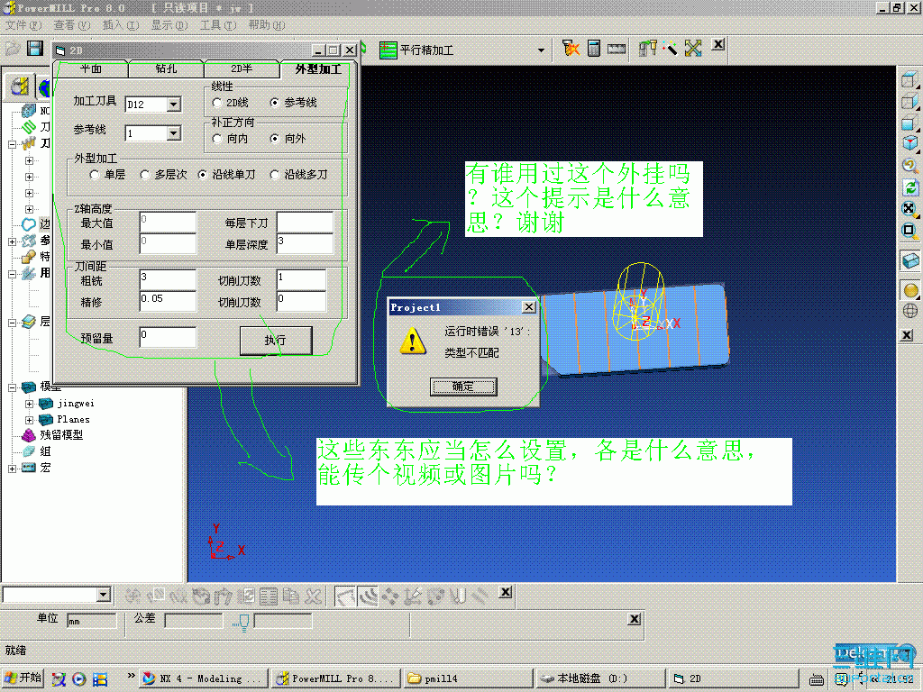This screenshot has height=692, width=923.
Task: Click the 每层下刀 input field
Action: click(305, 223)
